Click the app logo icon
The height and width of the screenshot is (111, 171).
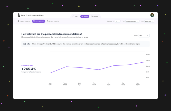click(x=18, y=15)
